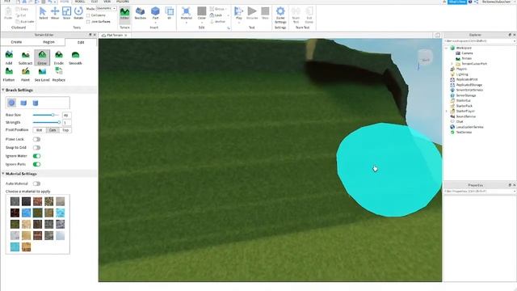Expand the TerrainCustomPark folder

click(452, 64)
